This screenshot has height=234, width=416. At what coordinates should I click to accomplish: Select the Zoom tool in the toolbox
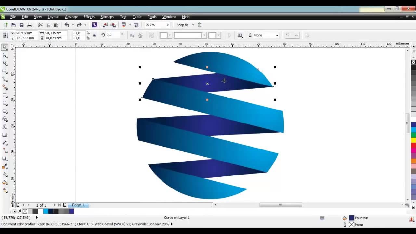point(5,71)
